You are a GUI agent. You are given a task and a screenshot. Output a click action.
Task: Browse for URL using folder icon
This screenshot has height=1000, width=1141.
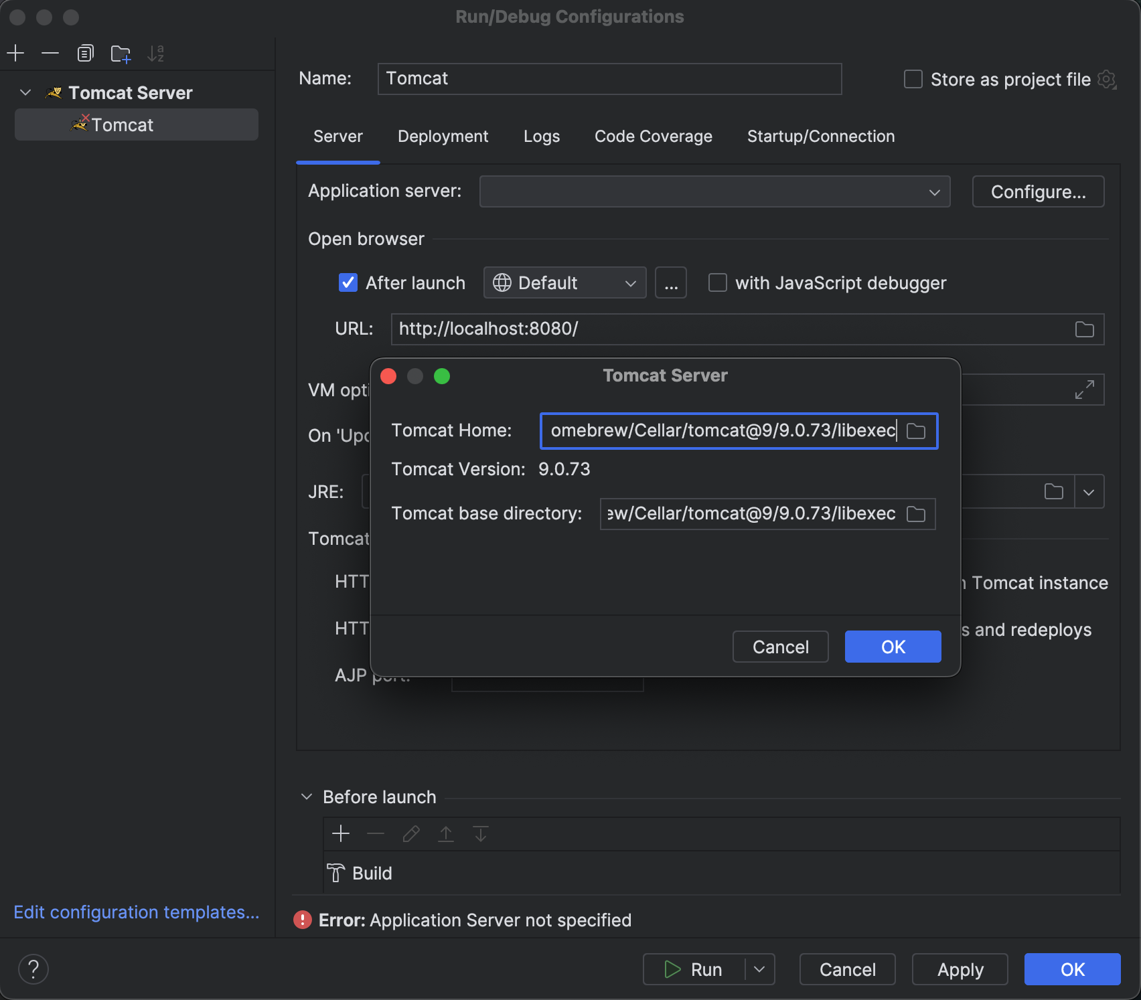pos(1085,329)
